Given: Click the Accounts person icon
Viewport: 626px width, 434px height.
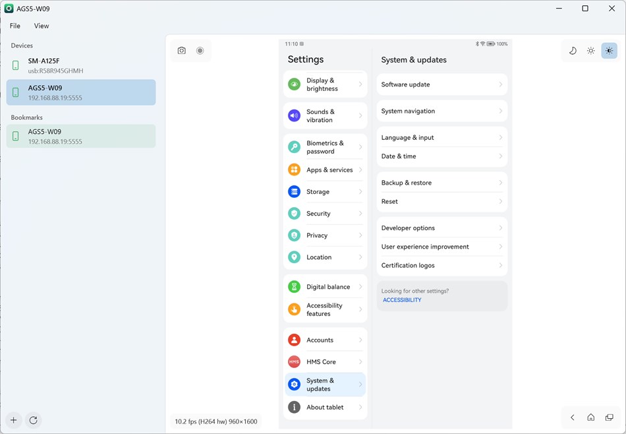Looking at the screenshot, I should click(x=295, y=340).
